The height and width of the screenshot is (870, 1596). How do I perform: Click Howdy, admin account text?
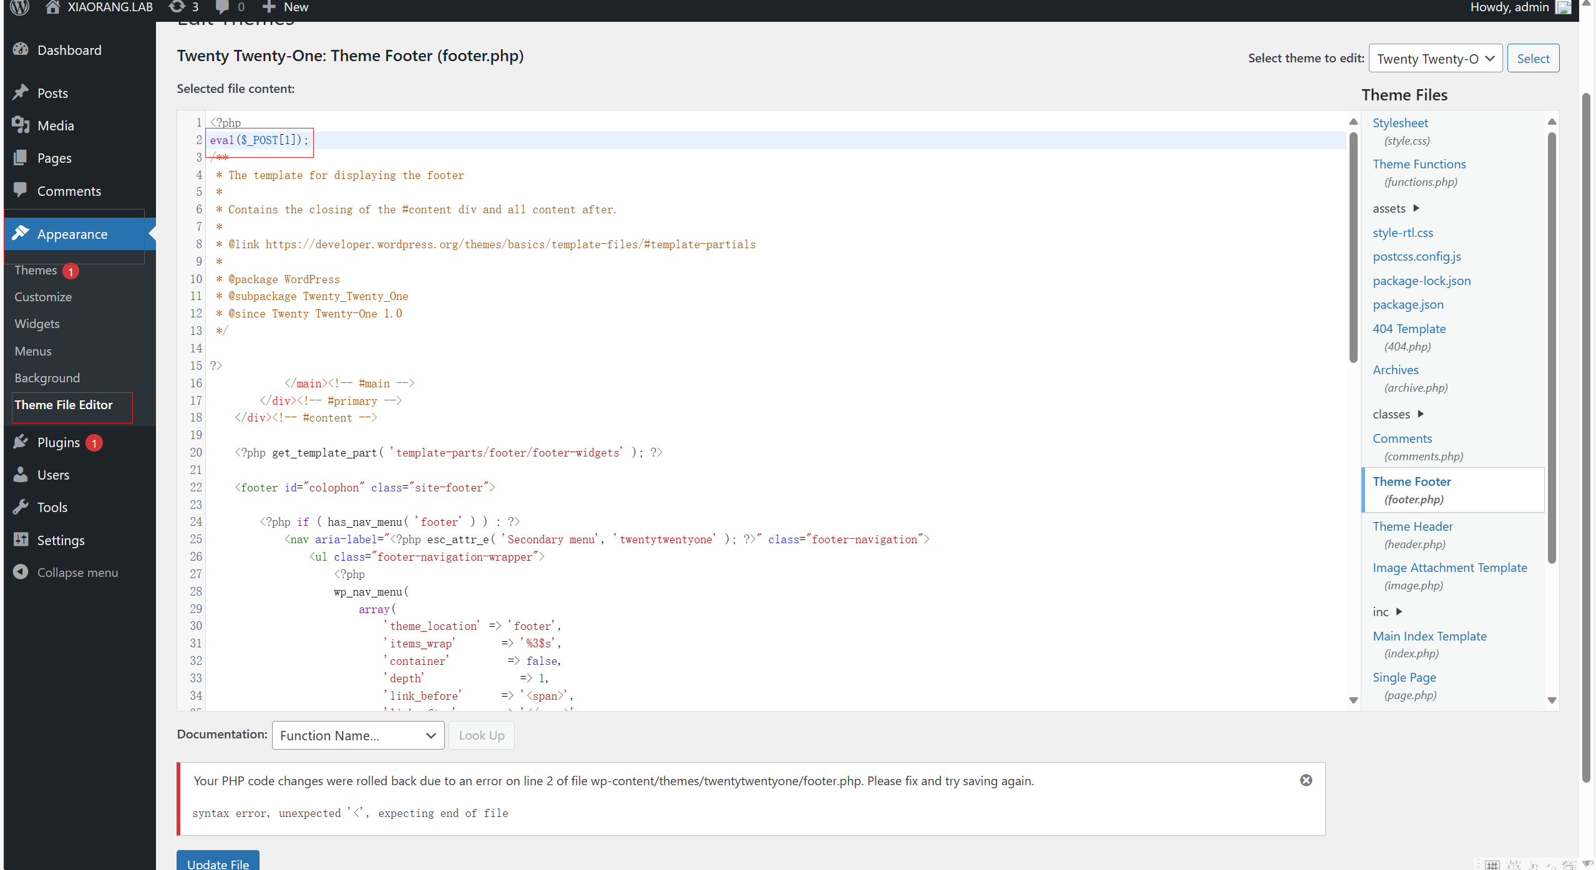tap(1509, 7)
